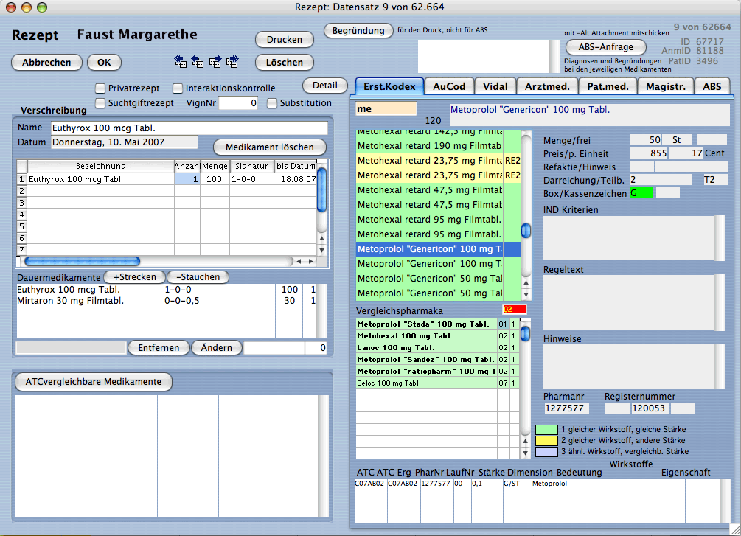
Task: Click the Detail button
Action: click(325, 86)
